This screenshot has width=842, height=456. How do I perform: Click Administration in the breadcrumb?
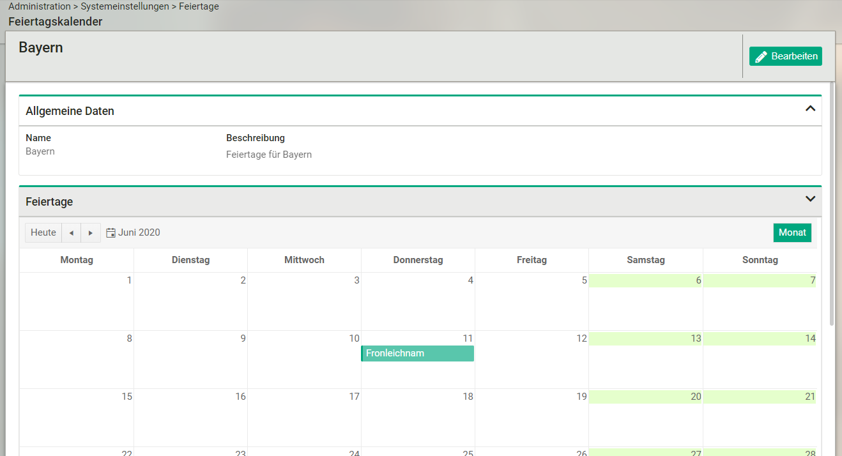(40, 6)
